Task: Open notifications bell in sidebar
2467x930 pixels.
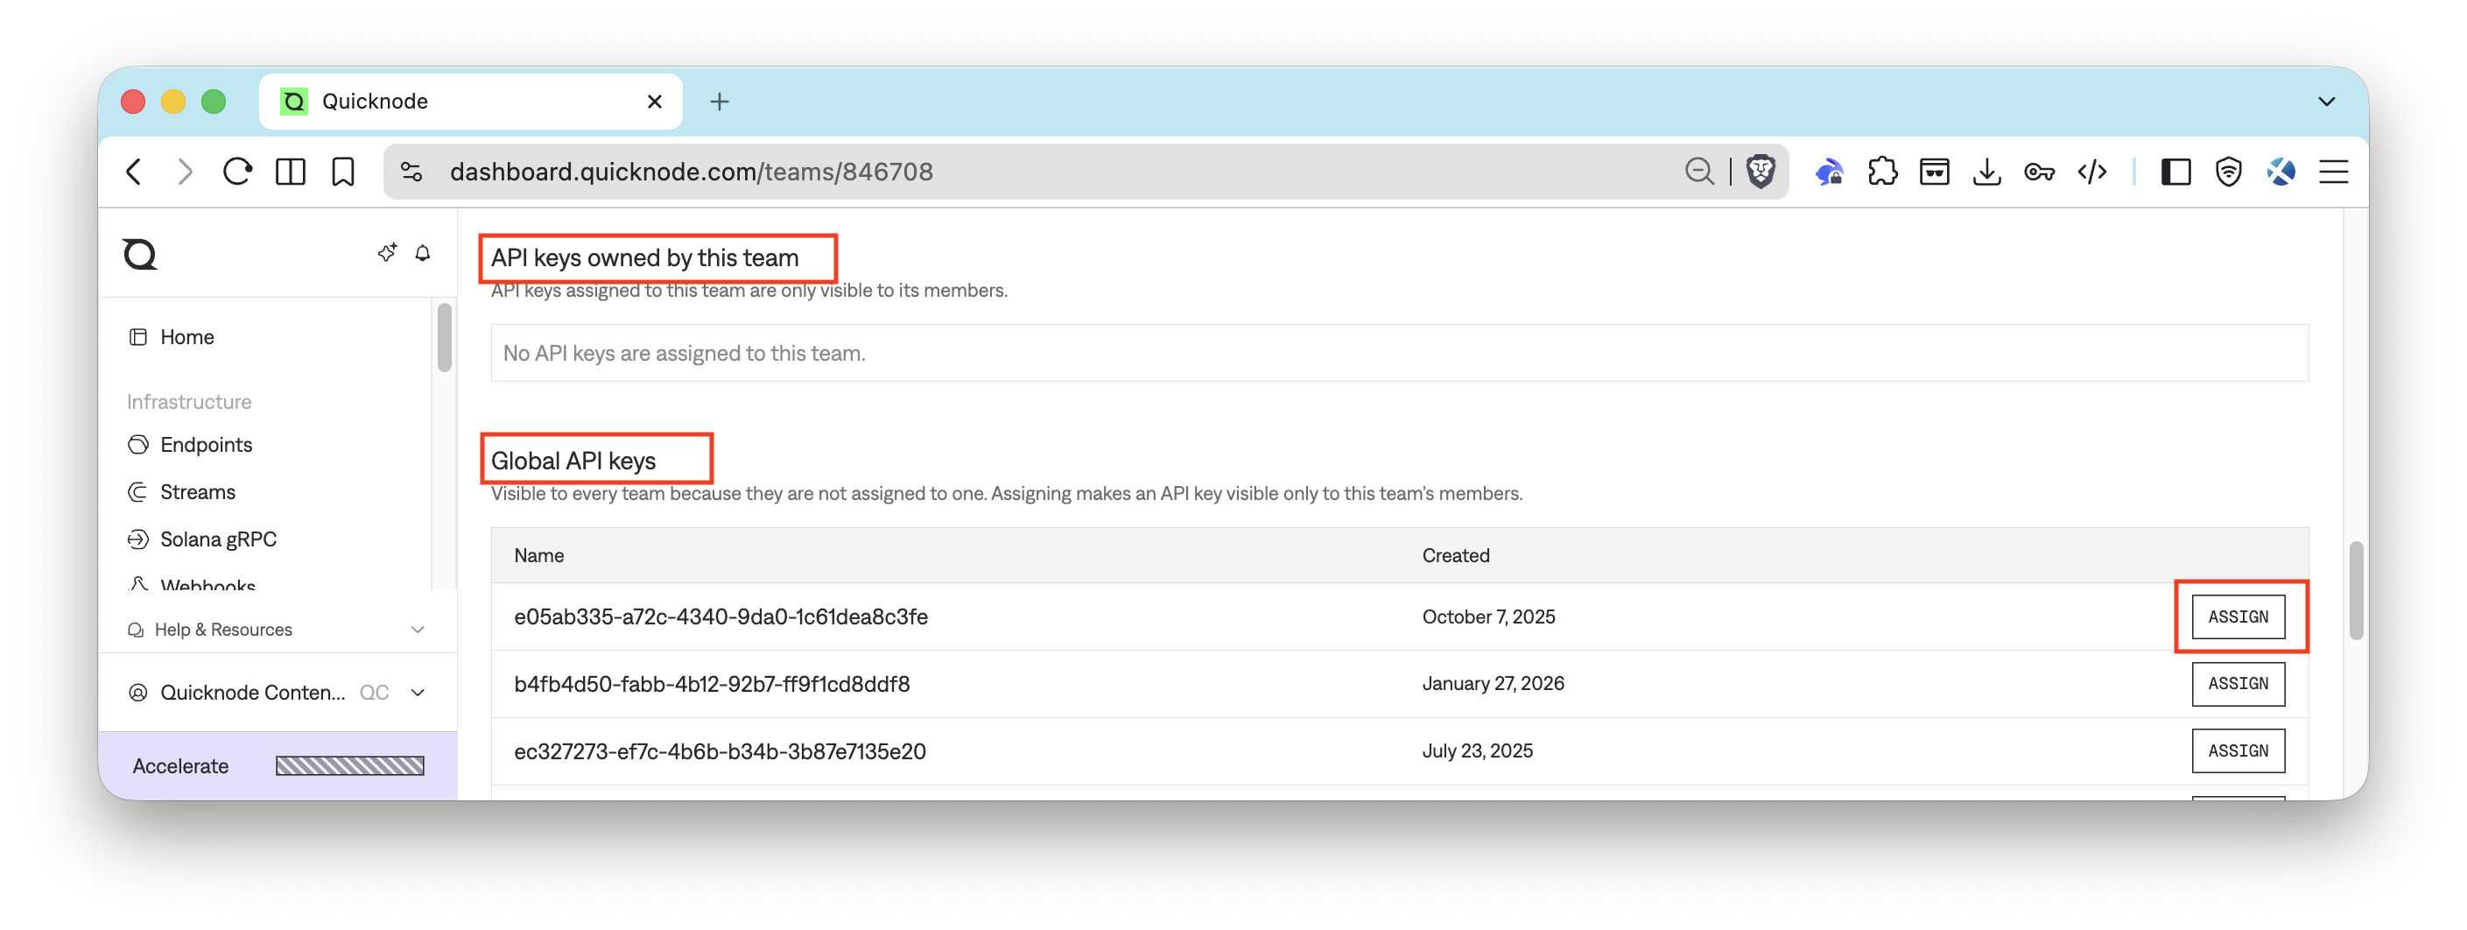Action: [x=422, y=253]
